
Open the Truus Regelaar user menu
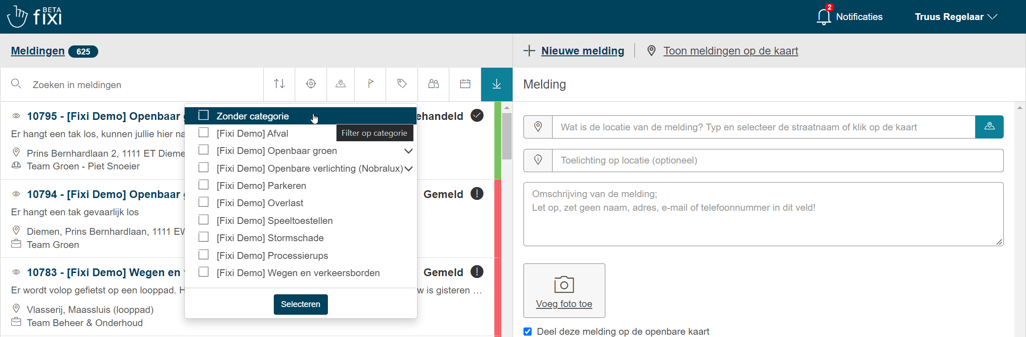tap(956, 17)
